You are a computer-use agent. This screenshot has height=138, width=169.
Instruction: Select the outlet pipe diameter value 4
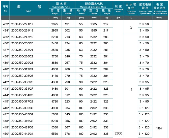point(131,90)
